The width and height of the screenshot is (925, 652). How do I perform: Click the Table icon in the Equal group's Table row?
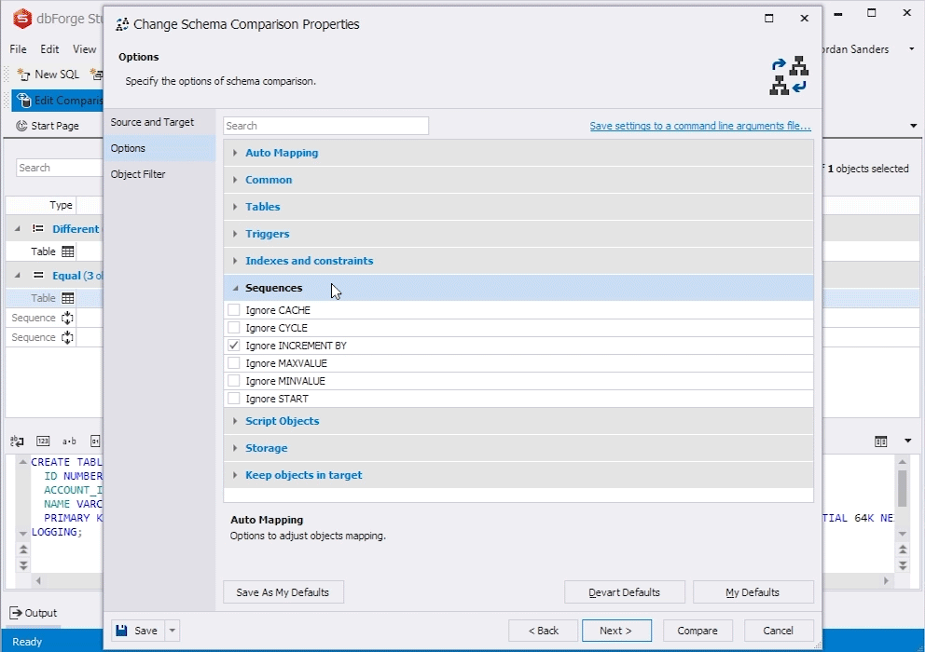pyautogui.click(x=68, y=298)
